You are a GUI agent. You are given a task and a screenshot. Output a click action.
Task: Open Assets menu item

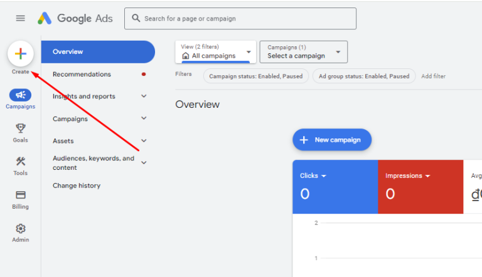pos(63,141)
